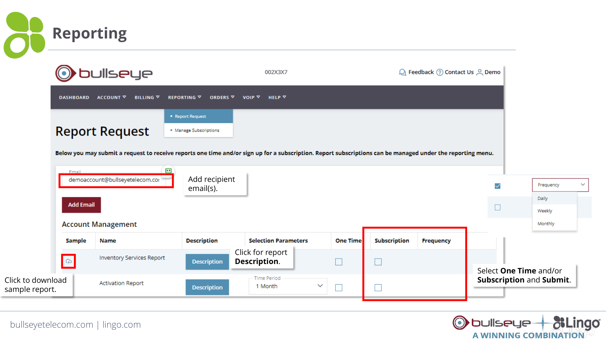
Task: Click the Add Email button
Action: pyautogui.click(x=81, y=205)
